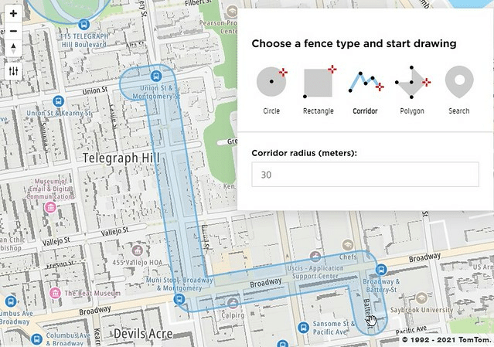Viewport: 494px width, 347px height.
Task: Click Broadway & Battery St bus stop icon
Action: pos(380,269)
